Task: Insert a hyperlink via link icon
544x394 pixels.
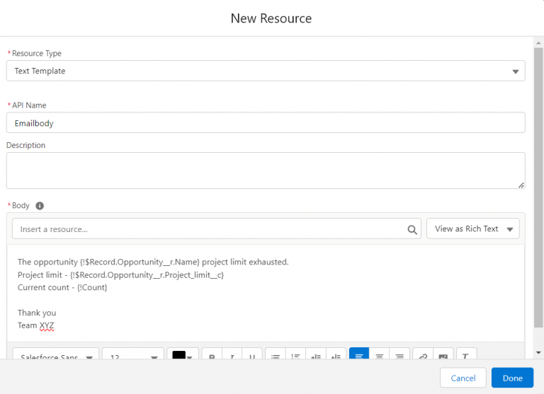Action: (x=422, y=356)
